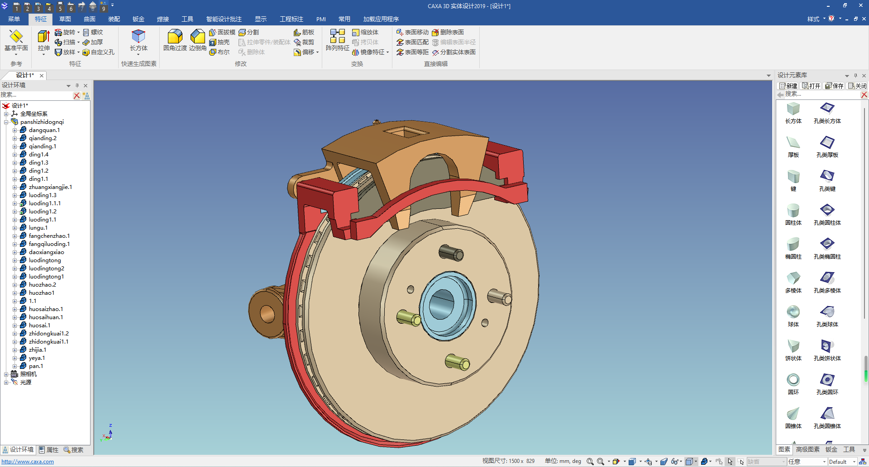The height and width of the screenshot is (467, 869).
Task: Insert a 长方体 quick block shape from ribbon
Action: [138, 40]
